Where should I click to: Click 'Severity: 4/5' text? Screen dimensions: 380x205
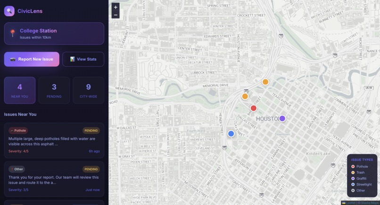pos(18,151)
